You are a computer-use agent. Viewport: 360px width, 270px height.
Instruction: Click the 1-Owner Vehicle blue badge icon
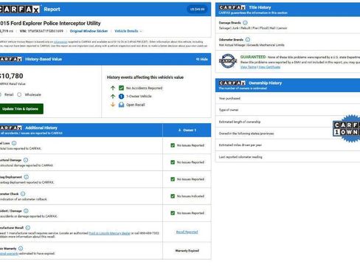point(121,97)
